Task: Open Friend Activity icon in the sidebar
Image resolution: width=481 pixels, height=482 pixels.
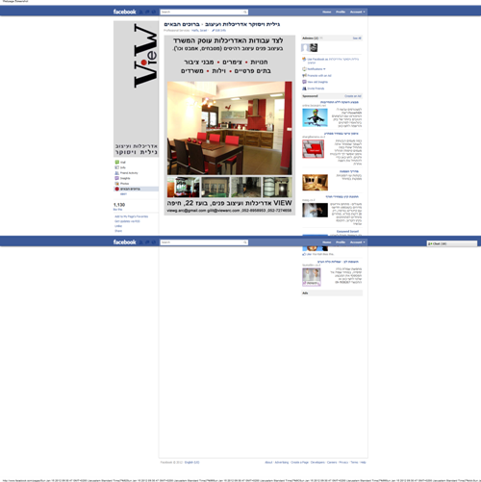Action: coord(117,173)
